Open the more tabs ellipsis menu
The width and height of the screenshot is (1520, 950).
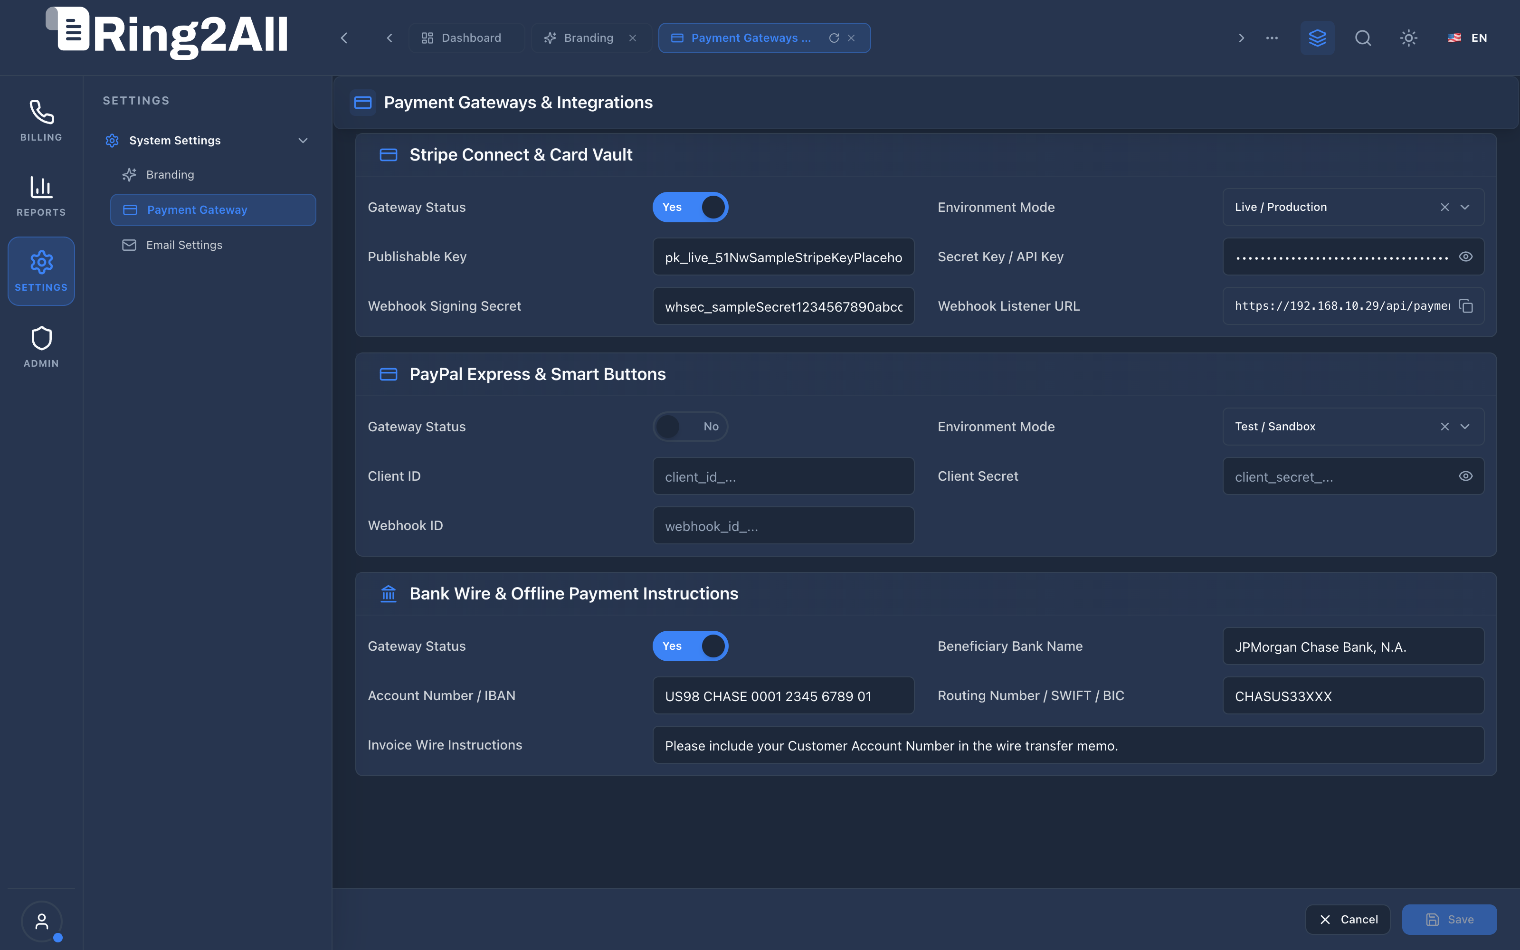pyautogui.click(x=1272, y=38)
